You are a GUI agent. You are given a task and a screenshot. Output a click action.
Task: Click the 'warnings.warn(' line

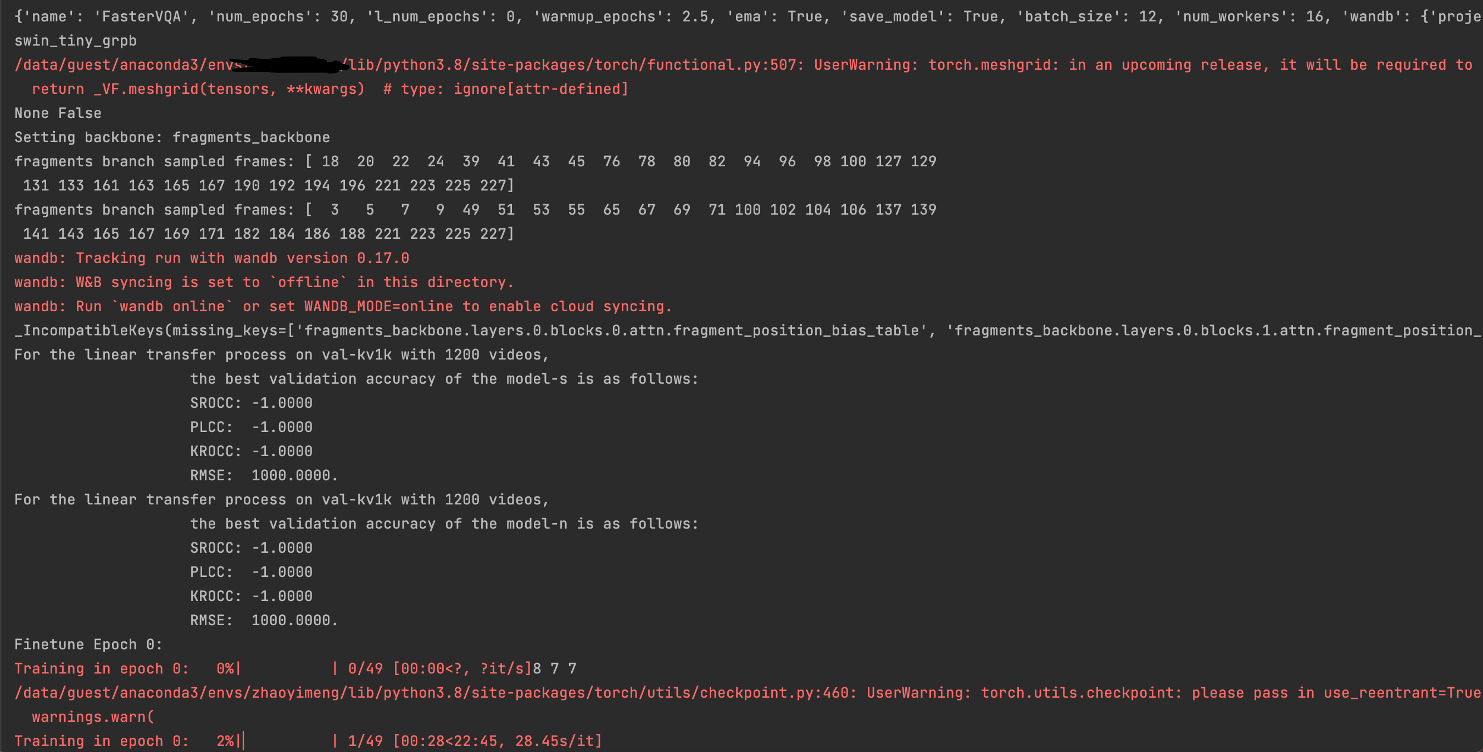(93, 717)
